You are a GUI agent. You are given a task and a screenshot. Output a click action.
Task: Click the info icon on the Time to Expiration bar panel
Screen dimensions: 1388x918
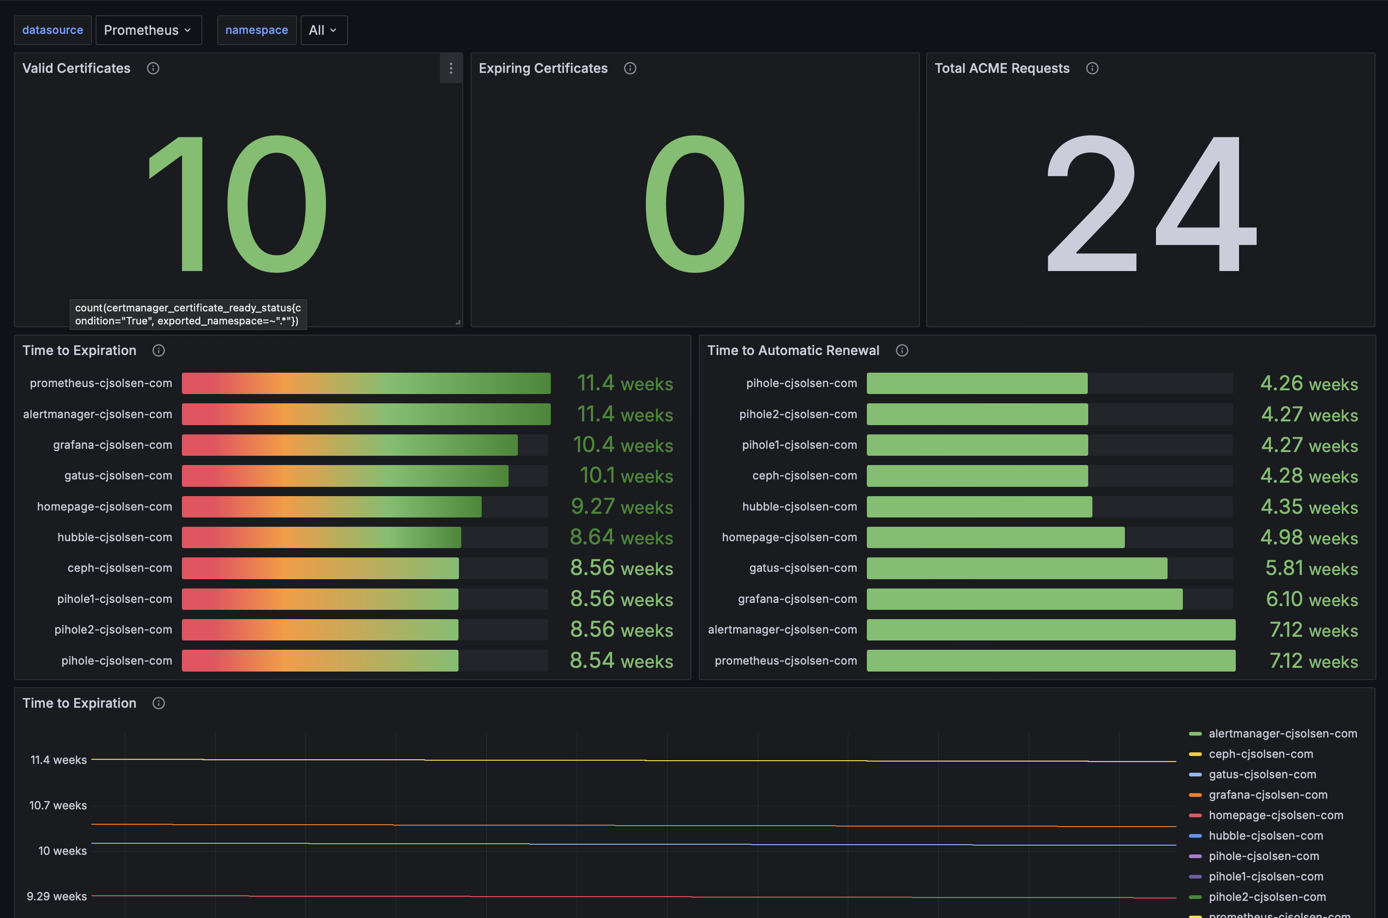[159, 351]
